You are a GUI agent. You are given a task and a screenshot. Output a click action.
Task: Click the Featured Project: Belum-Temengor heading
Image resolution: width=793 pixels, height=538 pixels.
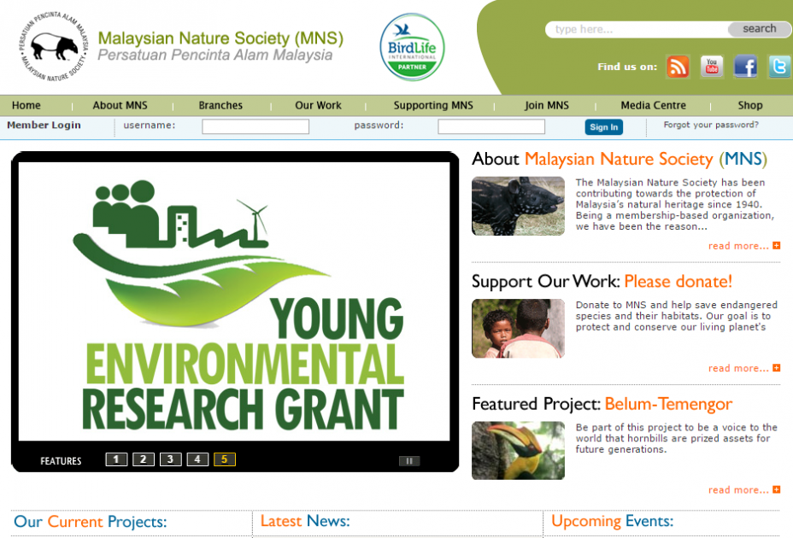602,404
